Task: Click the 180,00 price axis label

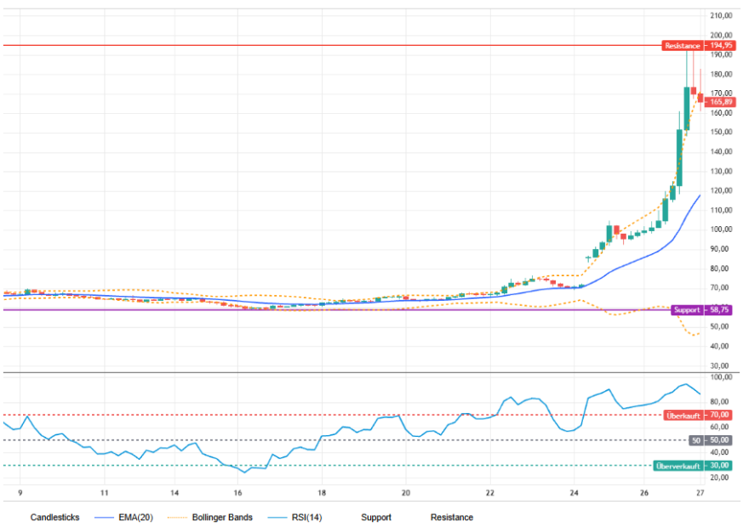Action: pyautogui.click(x=721, y=74)
